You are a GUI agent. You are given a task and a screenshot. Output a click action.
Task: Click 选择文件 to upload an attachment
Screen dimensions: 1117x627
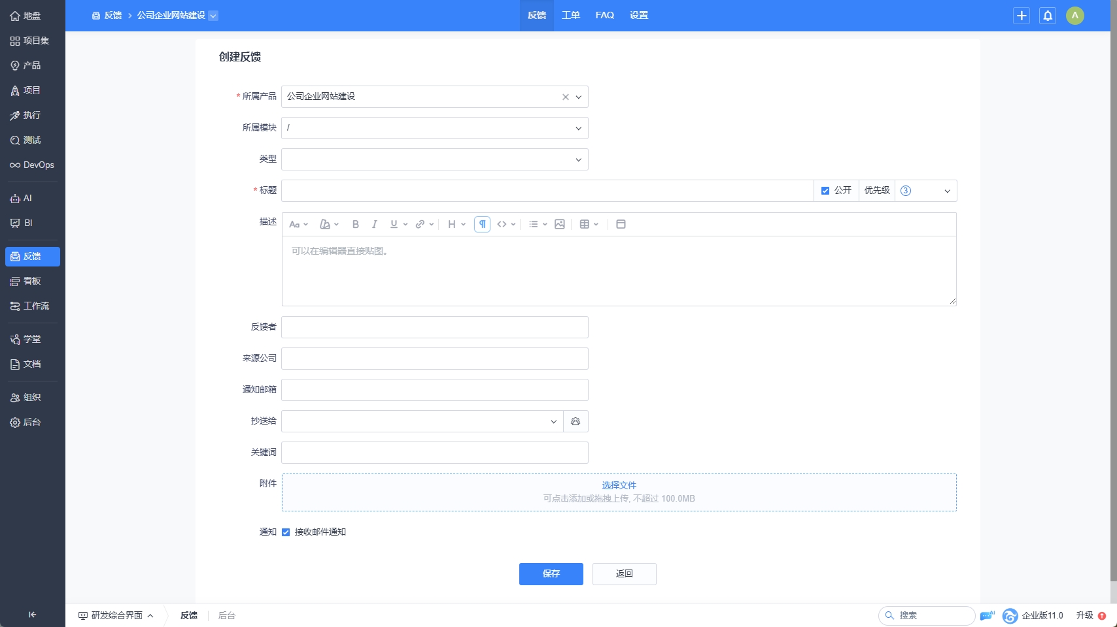pos(619,485)
